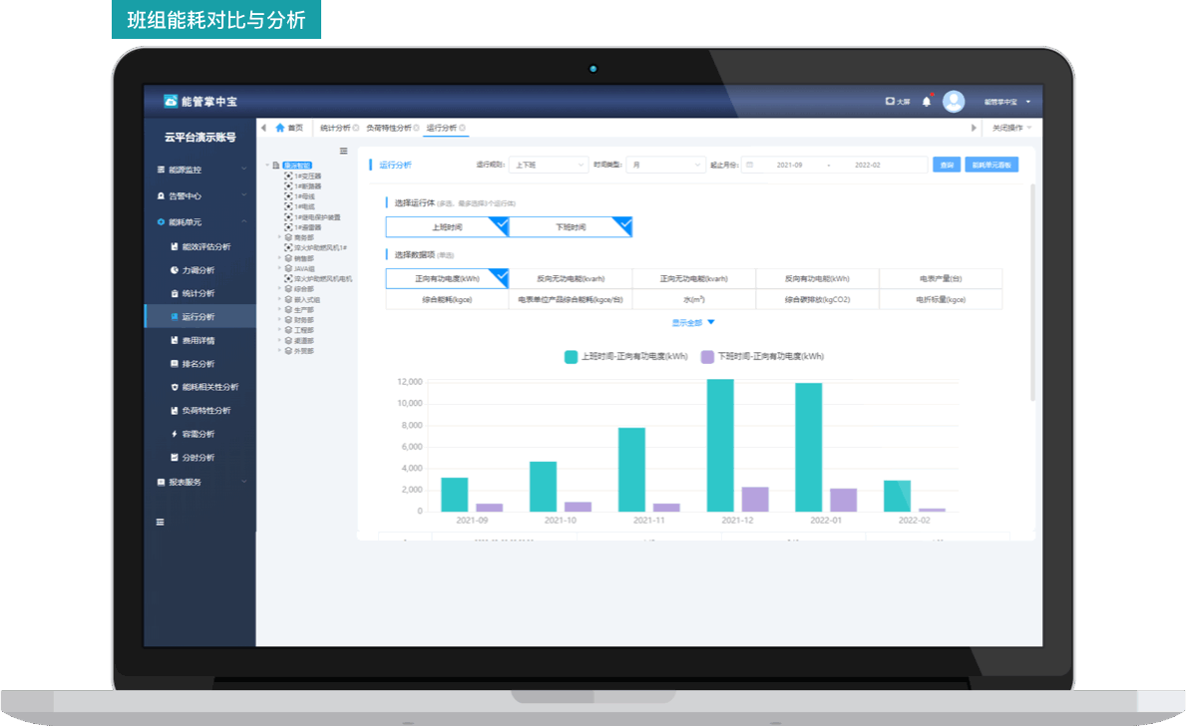Select data item 水(m³)
Viewport: 1186px width, 726px height.
693,299
